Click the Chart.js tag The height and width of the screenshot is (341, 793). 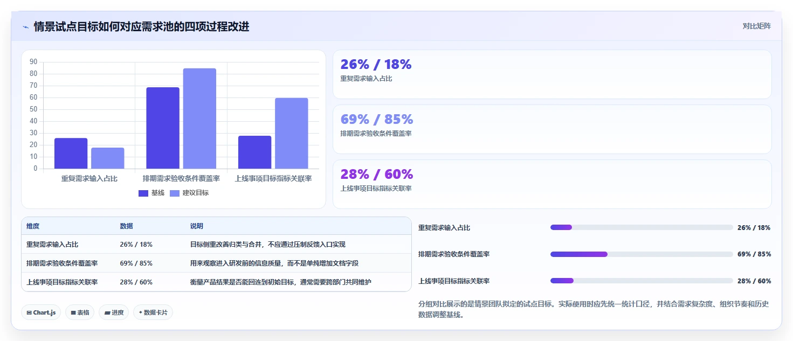[x=41, y=312]
